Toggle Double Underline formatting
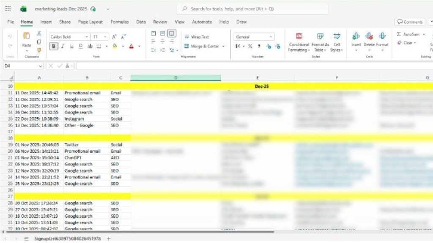Image resolution: width=433 pixels, height=243 pixels. pyautogui.click(x=81, y=46)
